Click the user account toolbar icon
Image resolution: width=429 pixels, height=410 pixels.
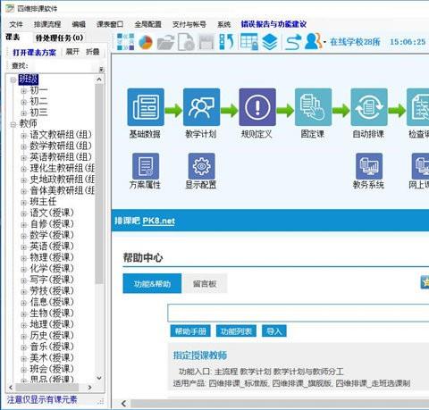(x=313, y=42)
